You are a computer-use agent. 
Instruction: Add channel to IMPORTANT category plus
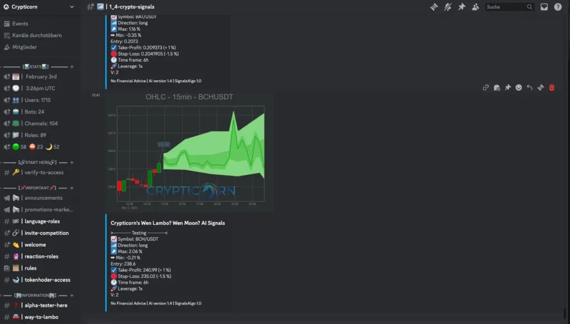tap(72, 188)
